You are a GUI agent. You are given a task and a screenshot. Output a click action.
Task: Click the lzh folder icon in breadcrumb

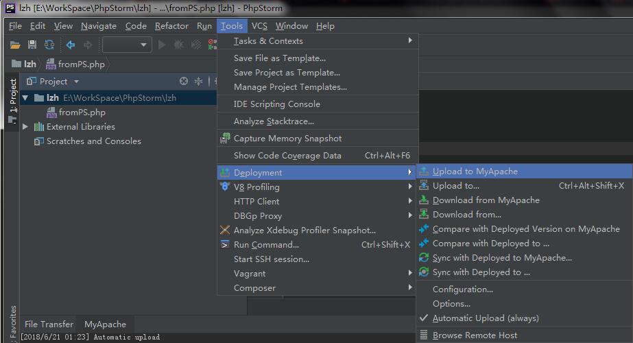(x=16, y=64)
